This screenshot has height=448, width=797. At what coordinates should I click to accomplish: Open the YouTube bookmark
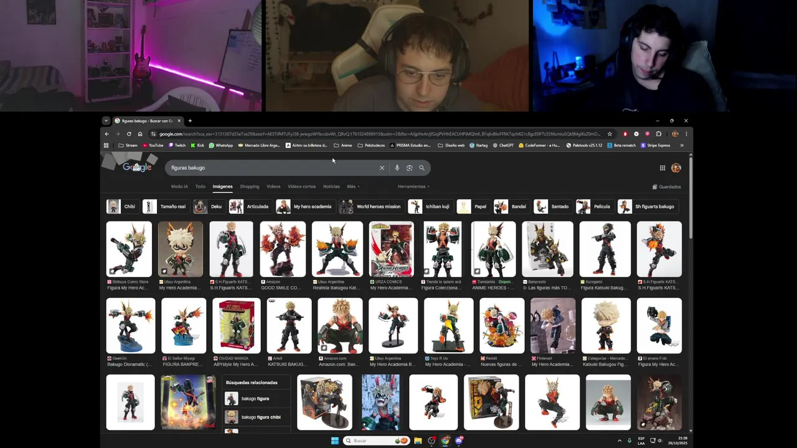coord(153,146)
